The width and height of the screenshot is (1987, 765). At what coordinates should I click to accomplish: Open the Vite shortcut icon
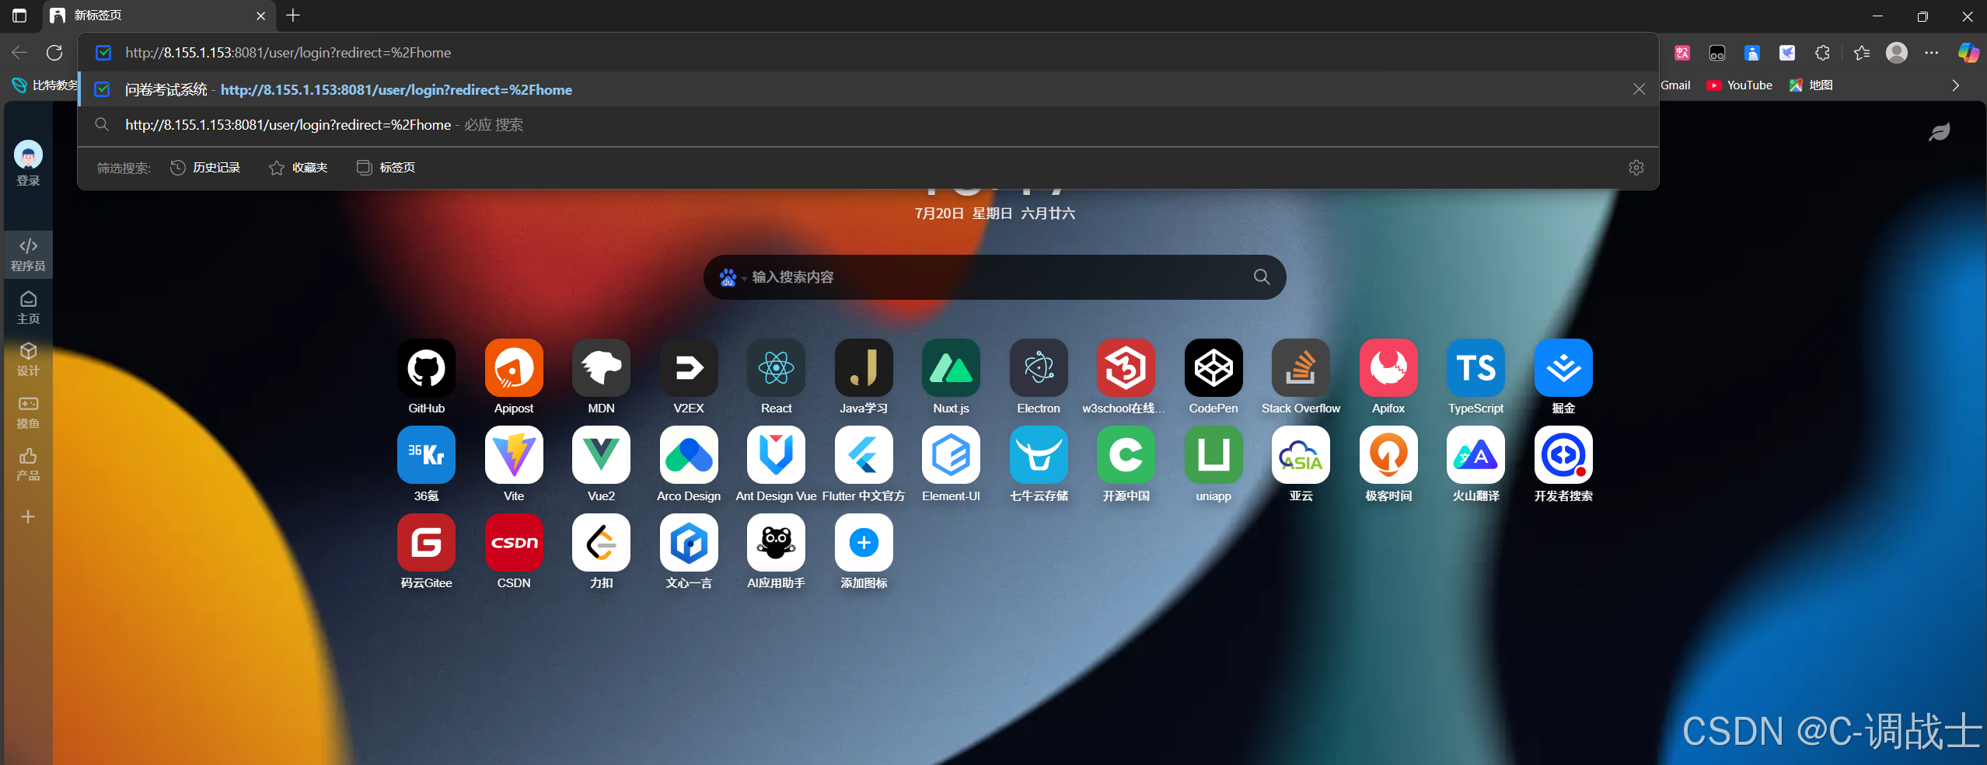tap(514, 454)
